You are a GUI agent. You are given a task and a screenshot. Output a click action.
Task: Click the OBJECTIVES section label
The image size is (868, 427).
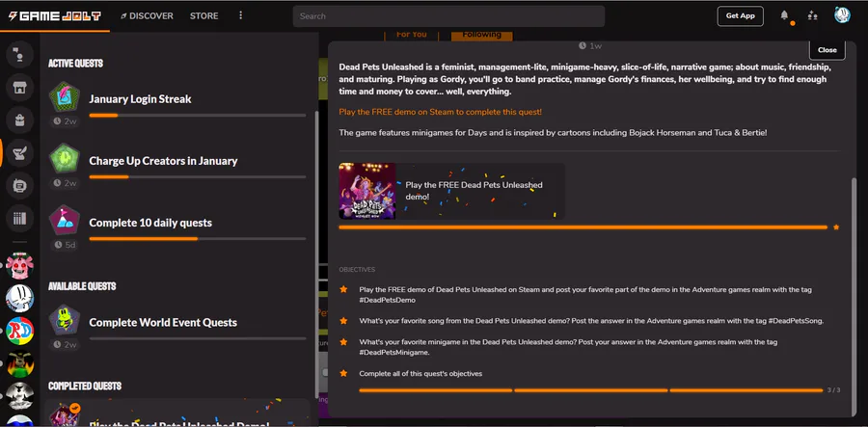tap(357, 269)
